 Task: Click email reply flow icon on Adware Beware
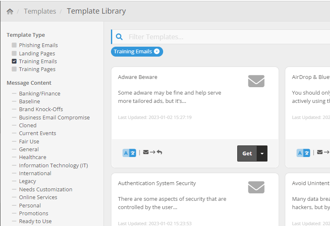point(153,152)
